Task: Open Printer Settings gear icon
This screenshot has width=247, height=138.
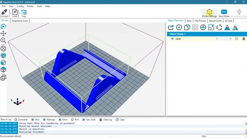Action: click(x=210, y=13)
